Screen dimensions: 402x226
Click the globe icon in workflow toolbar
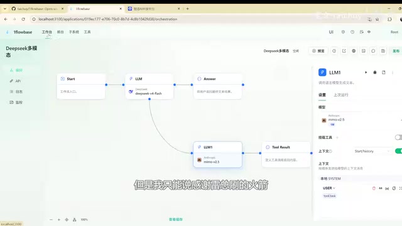[x=354, y=51]
